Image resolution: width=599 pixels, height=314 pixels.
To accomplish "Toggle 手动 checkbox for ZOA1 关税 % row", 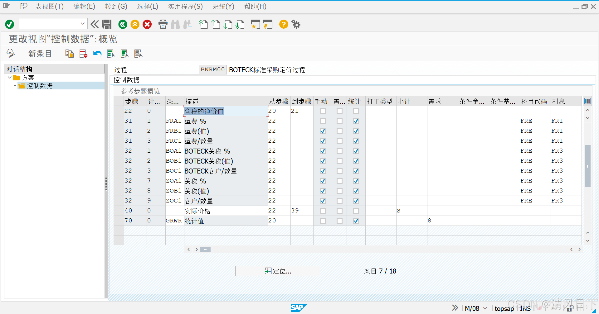I will 323,181.
